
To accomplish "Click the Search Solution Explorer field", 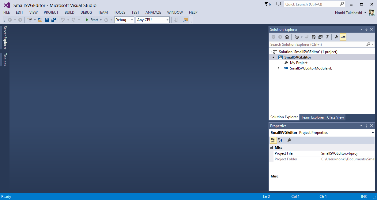I will coord(322,45).
